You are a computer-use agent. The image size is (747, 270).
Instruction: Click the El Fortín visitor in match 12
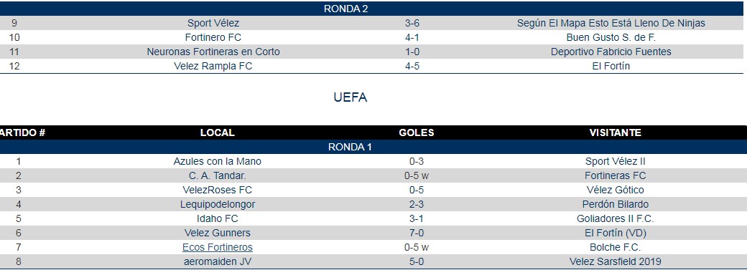[x=611, y=66]
